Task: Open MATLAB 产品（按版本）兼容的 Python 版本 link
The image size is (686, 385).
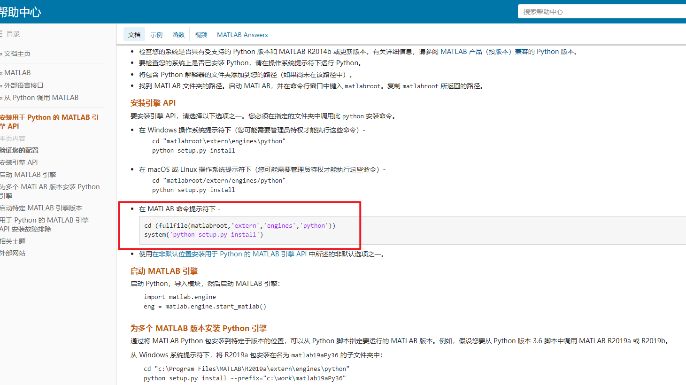Action: tap(508, 52)
